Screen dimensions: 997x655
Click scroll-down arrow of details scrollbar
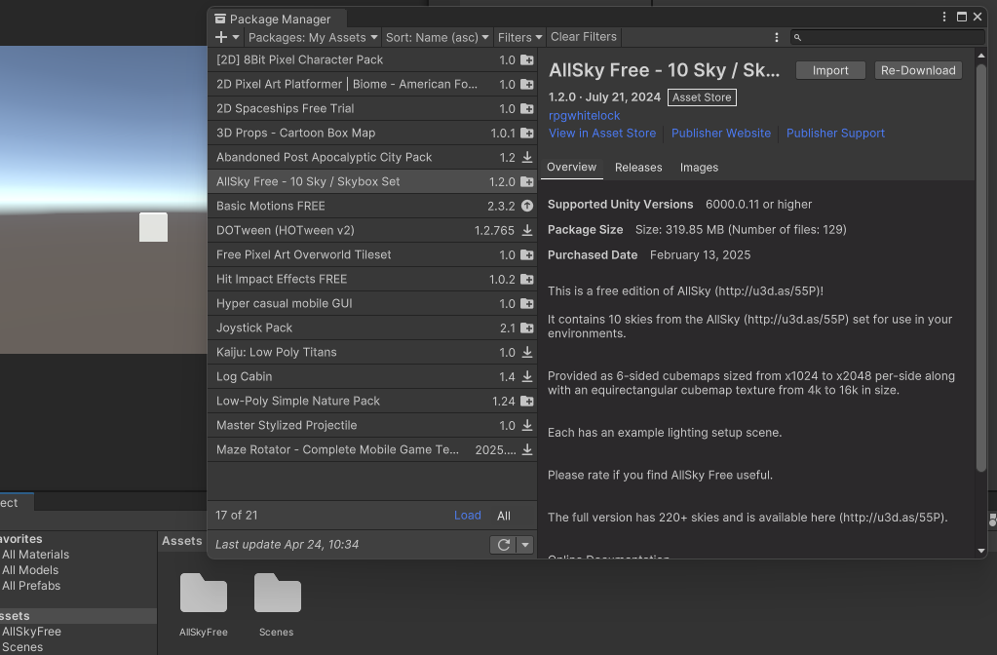click(x=981, y=551)
